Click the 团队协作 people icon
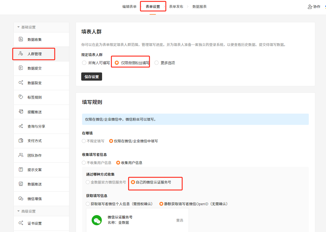This screenshot has height=232, width=326. [21, 155]
